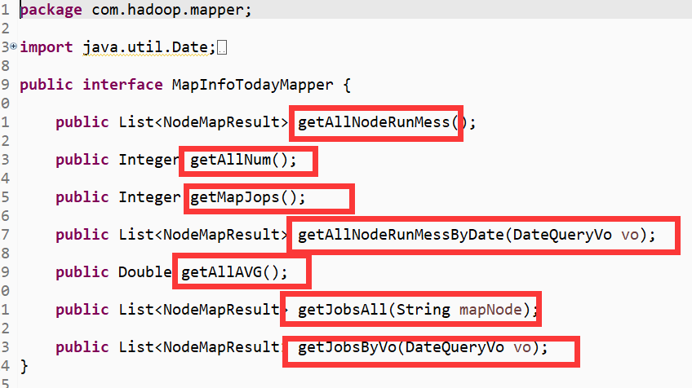Click the getAllAVG method name
The image size is (692, 388).
click(x=230, y=272)
